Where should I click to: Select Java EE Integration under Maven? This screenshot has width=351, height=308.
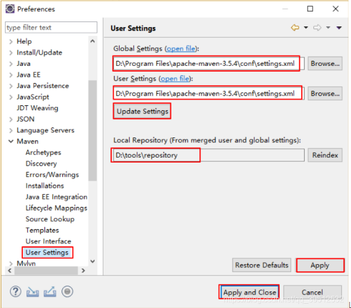56,197
